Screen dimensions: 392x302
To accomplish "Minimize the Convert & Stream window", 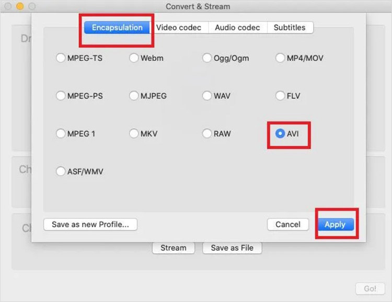I will point(20,6).
